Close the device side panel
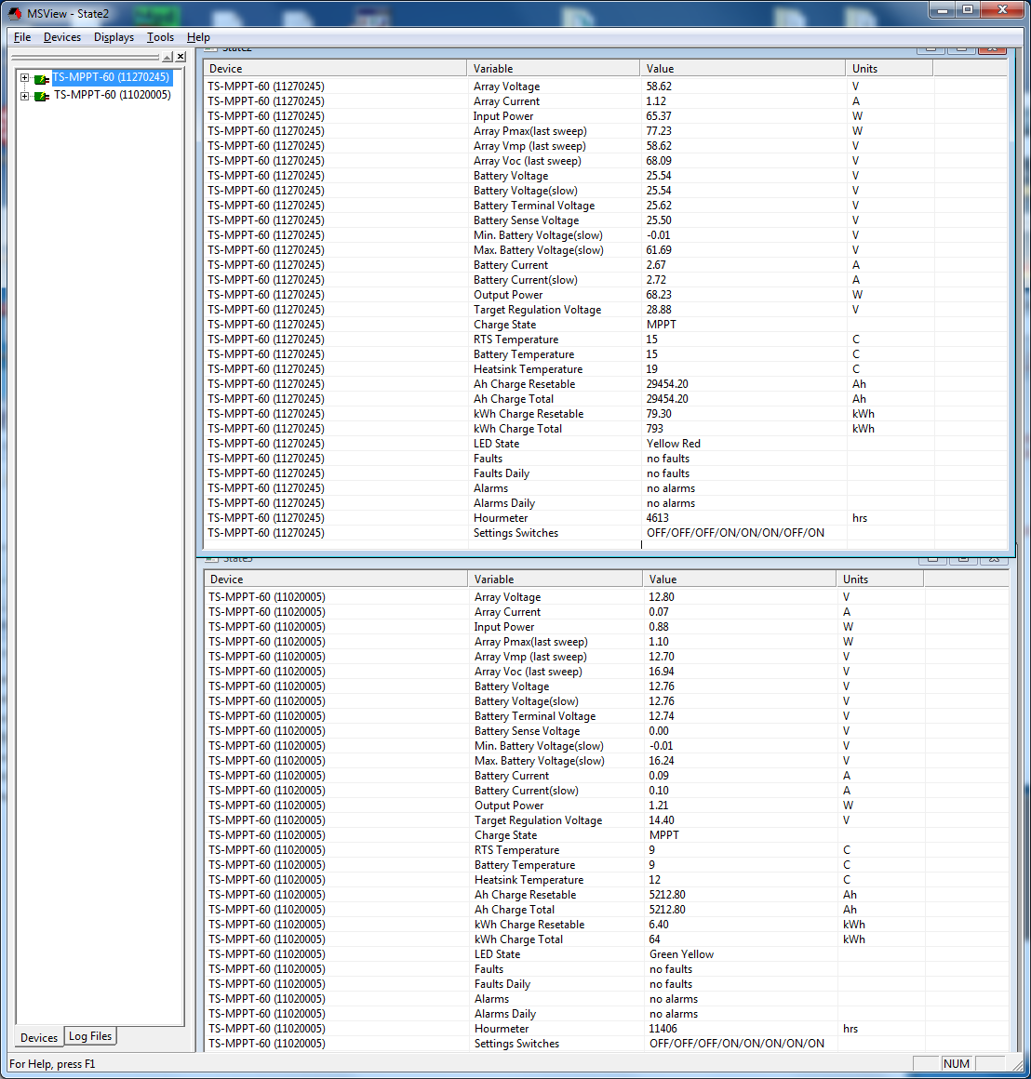This screenshot has width=1031, height=1079. click(181, 57)
